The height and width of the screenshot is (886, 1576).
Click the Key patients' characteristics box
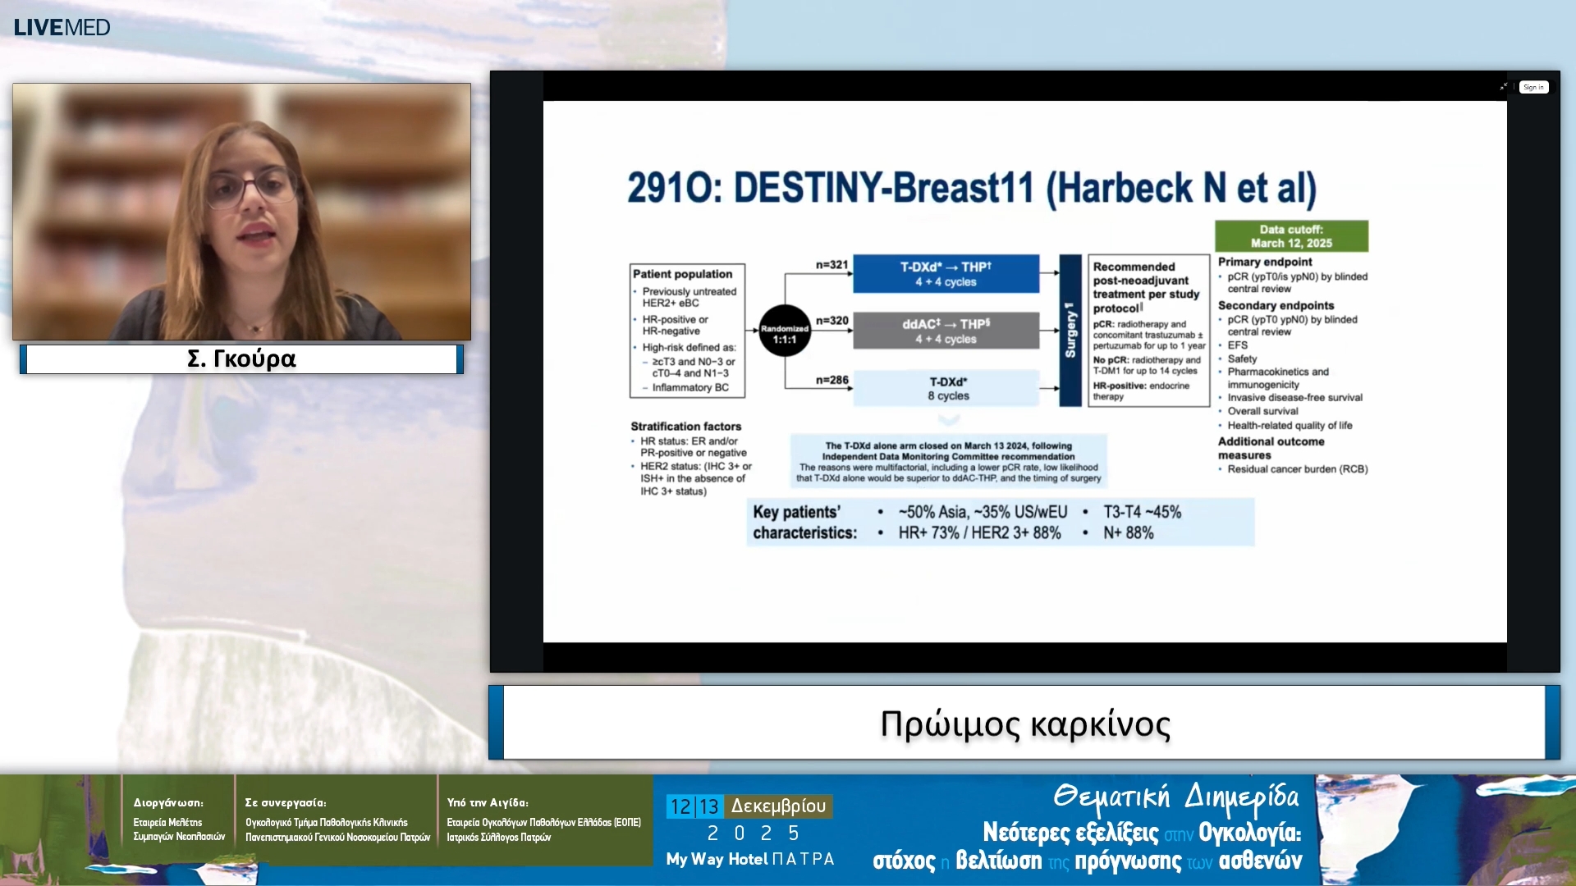tap(1000, 523)
